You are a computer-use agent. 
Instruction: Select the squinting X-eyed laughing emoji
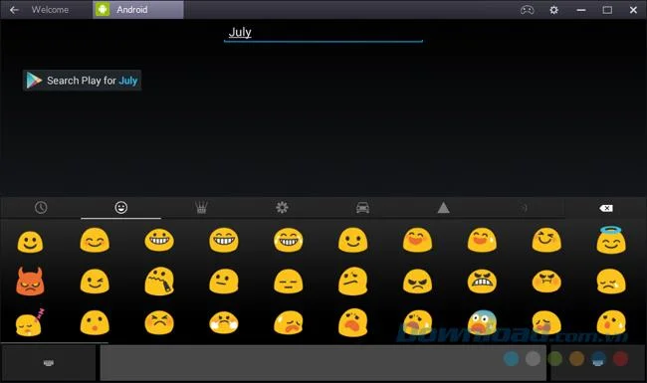coord(546,241)
